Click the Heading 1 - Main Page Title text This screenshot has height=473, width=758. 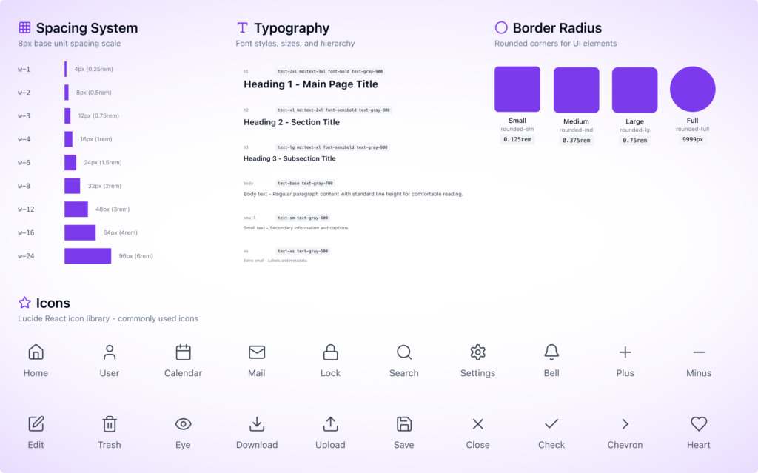(311, 84)
